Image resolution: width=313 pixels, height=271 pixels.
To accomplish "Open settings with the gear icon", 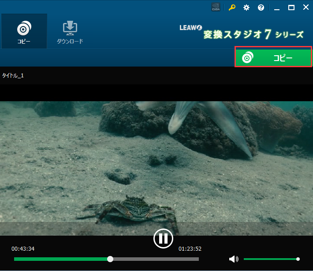I will click(246, 8).
